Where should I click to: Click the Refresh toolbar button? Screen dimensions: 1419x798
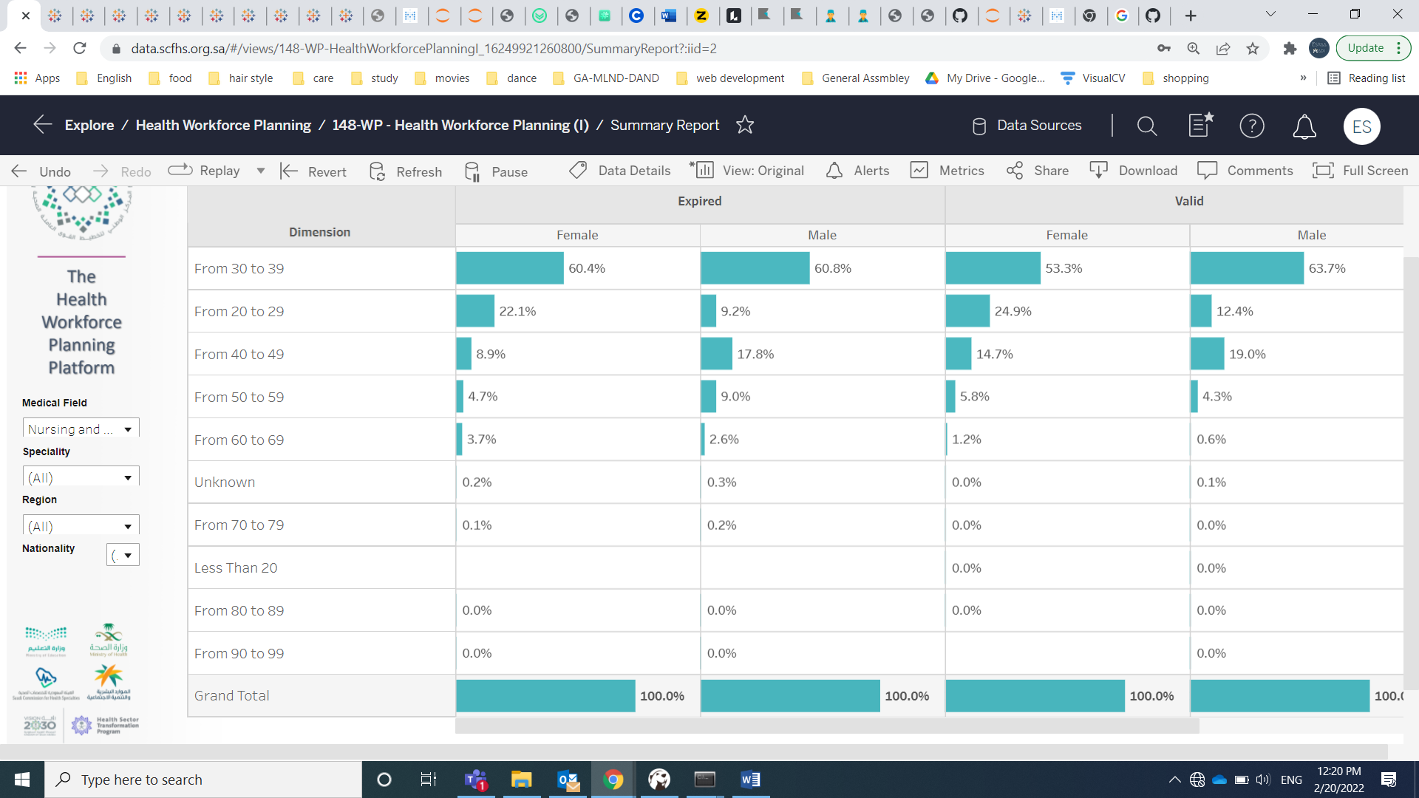405,171
